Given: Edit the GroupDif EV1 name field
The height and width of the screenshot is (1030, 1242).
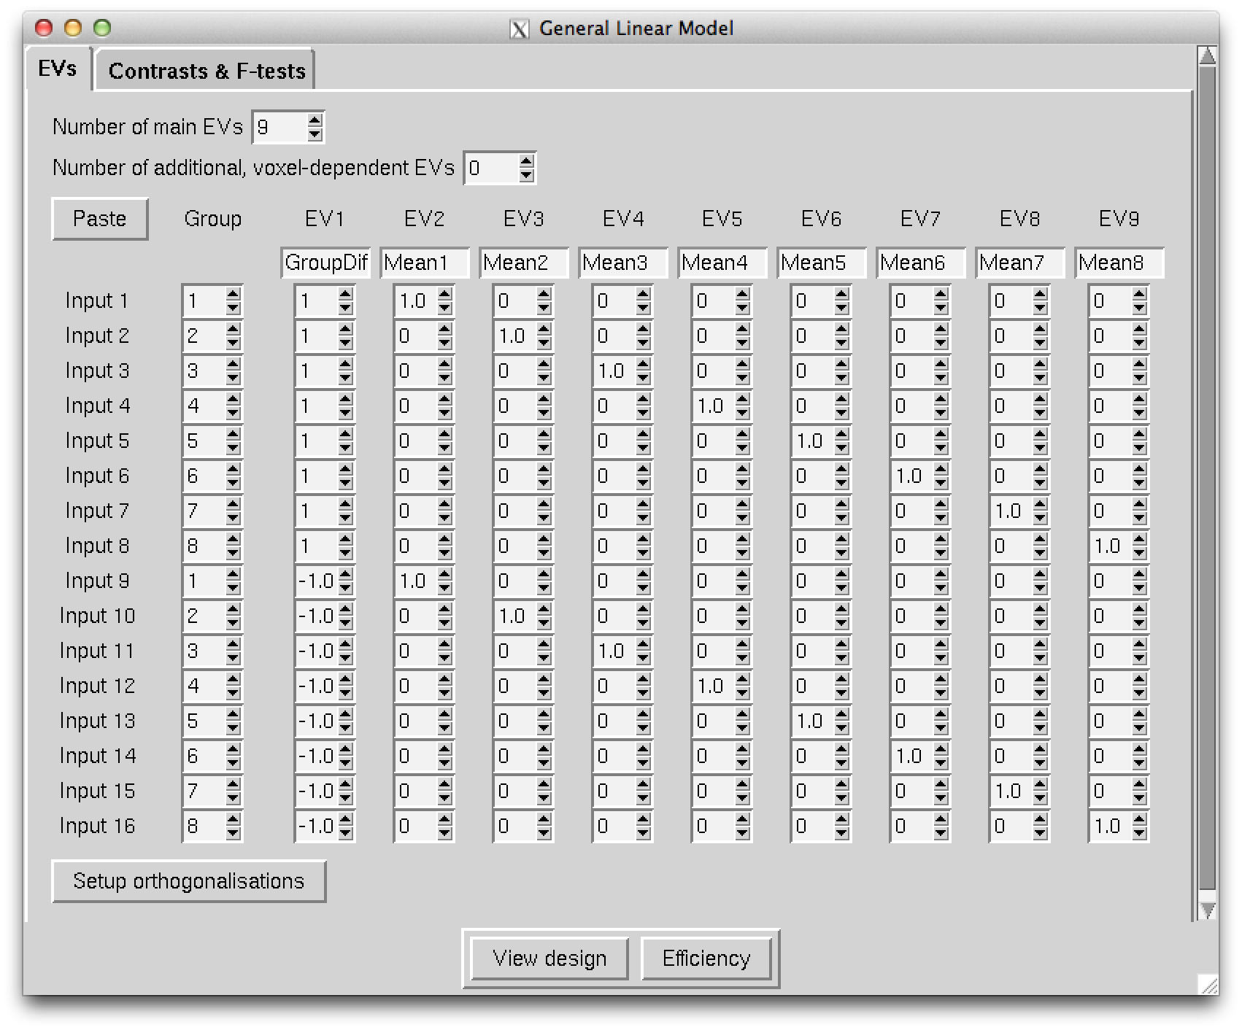Looking at the screenshot, I should [x=325, y=263].
